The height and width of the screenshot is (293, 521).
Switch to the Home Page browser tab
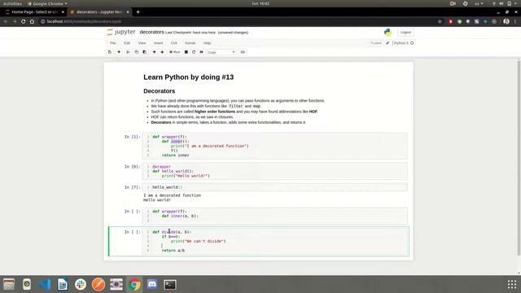pyautogui.click(x=35, y=12)
